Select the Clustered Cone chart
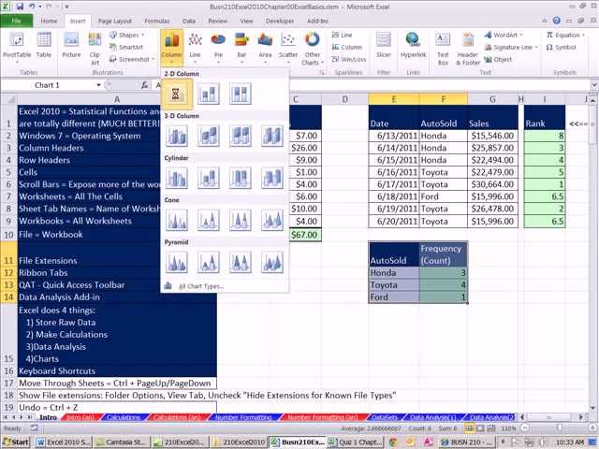 177,221
